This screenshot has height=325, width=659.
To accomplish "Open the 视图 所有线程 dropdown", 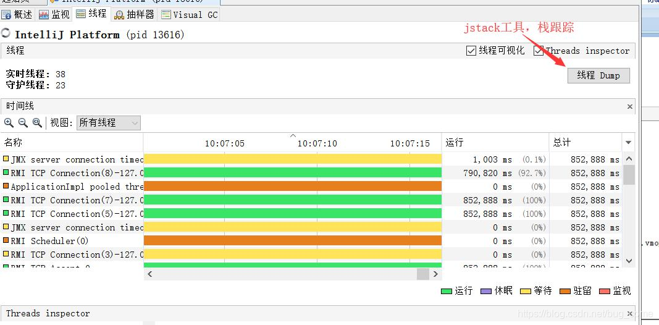I will pyautogui.click(x=109, y=123).
